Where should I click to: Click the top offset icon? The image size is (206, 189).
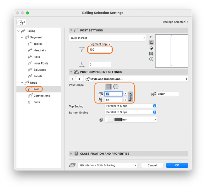click(82, 49)
